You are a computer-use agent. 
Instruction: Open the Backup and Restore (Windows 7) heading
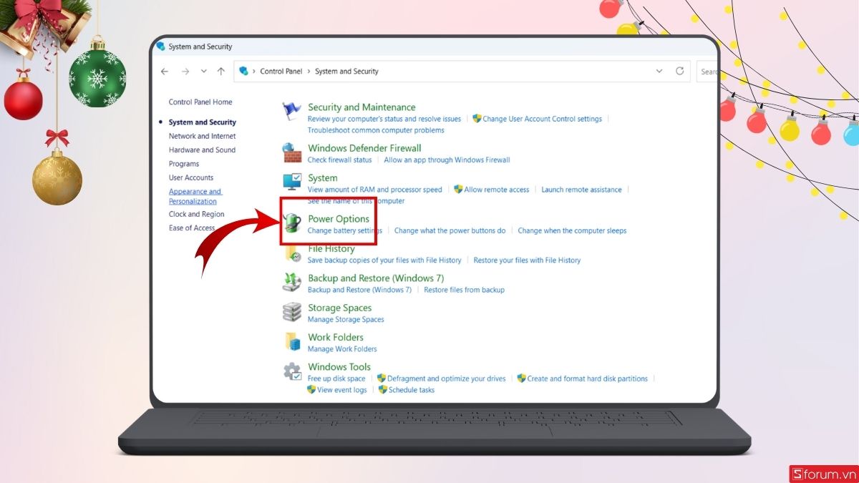point(376,278)
